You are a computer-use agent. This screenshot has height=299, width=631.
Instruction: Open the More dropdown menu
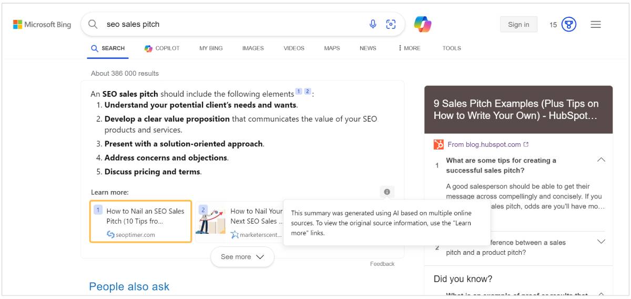(x=409, y=48)
